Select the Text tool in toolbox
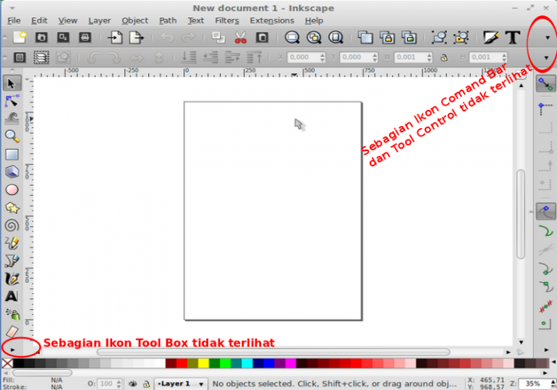 tap(12, 296)
